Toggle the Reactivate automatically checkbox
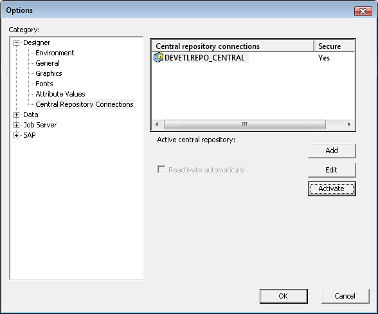Image resolution: width=378 pixels, height=314 pixels. (x=161, y=169)
